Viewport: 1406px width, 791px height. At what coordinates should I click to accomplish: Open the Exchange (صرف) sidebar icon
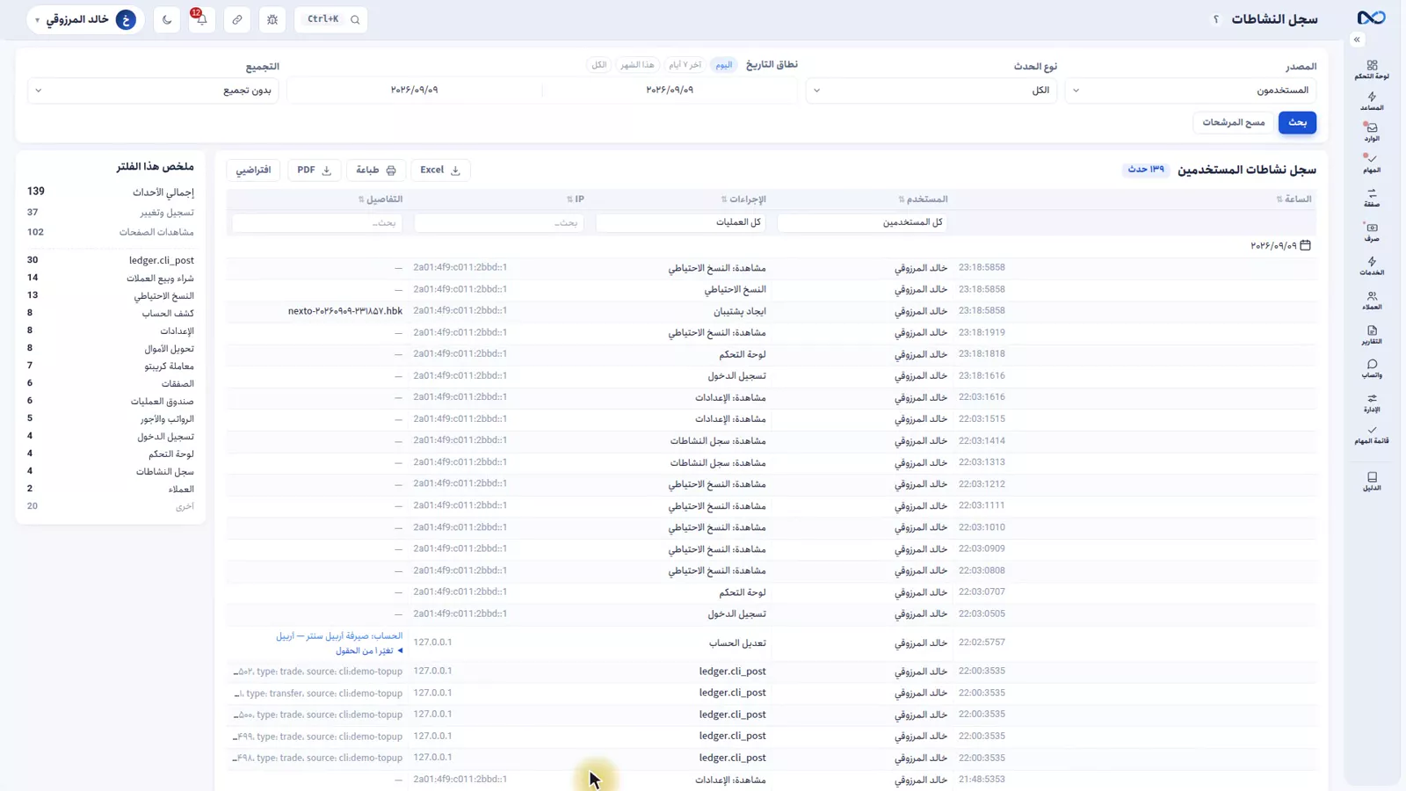tap(1372, 232)
